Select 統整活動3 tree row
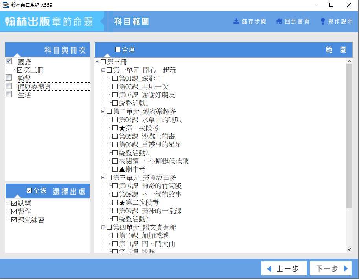The width and height of the screenshot is (359, 279). [x=134, y=219]
